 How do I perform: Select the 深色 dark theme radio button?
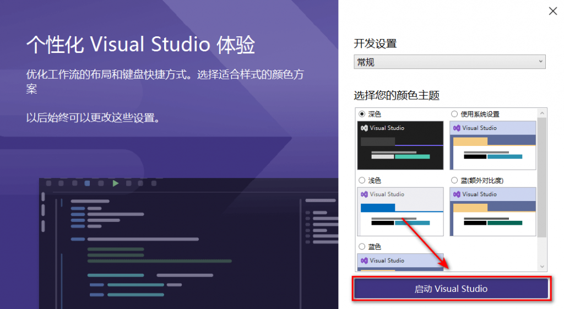(362, 114)
